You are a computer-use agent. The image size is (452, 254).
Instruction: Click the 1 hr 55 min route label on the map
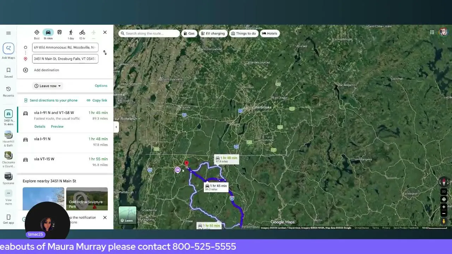[x=209, y=226]
